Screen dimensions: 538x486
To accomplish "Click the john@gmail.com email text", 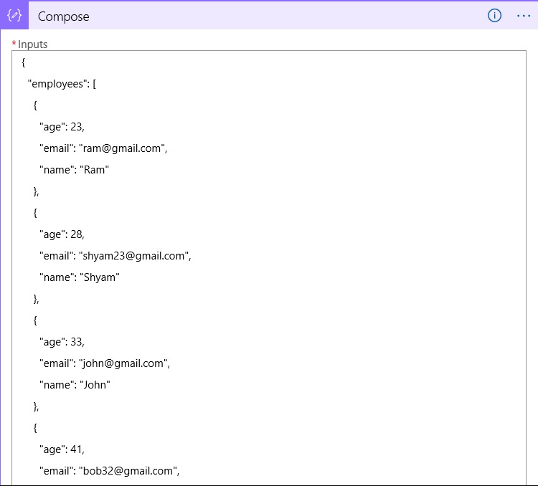I will (x=123, y=363).
